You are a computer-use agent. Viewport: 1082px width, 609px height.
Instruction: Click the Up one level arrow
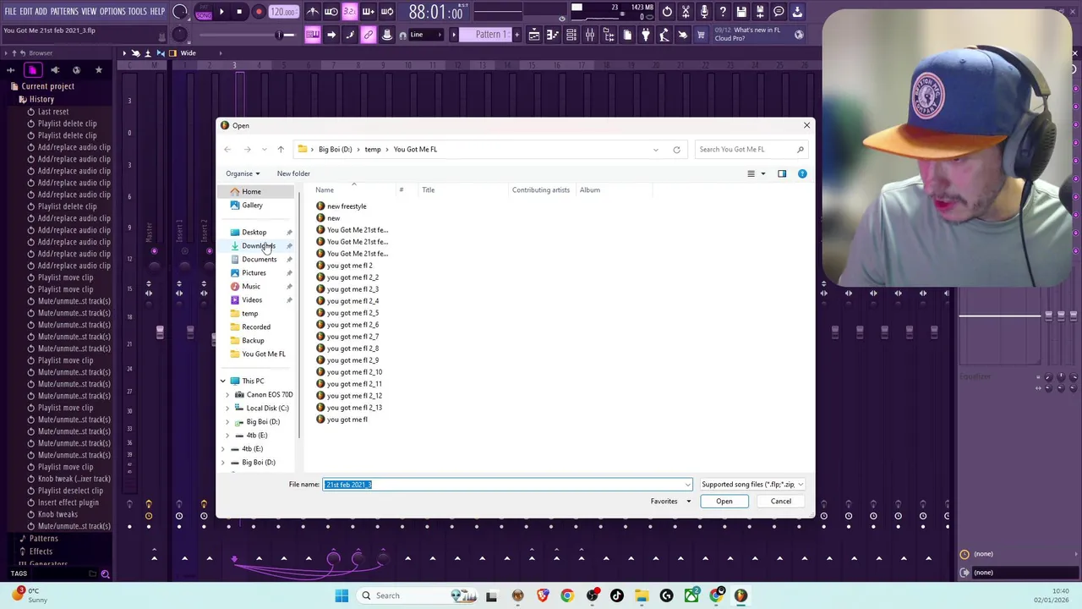(x=281, y=150)
